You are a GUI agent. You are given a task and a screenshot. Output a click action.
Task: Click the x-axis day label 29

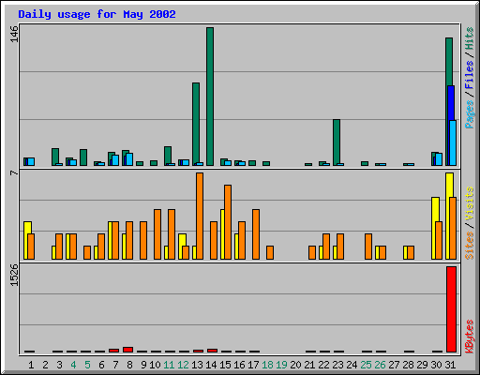[422, 365]
